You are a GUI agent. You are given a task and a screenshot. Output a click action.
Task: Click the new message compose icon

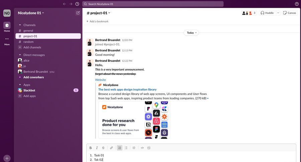tap(78, 13)
